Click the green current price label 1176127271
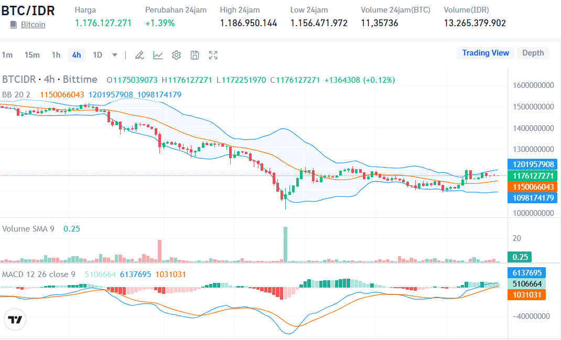Image resolution: width=561 pixels, height=340 pixels. [x=533, y=175]
